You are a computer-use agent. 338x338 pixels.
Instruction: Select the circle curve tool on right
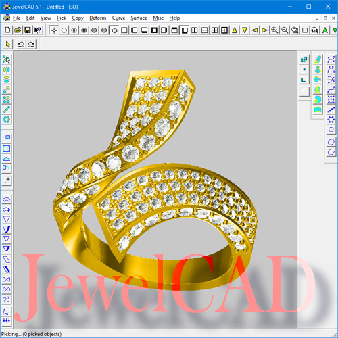tap(331, 142)
